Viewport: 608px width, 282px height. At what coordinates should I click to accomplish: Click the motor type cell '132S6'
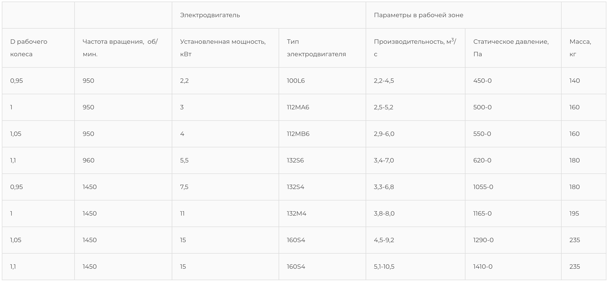(295, 160)
